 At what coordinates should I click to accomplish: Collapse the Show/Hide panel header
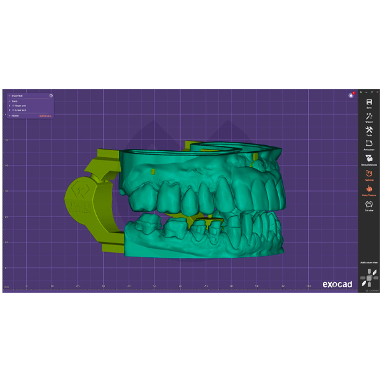[x=9, y=95]
